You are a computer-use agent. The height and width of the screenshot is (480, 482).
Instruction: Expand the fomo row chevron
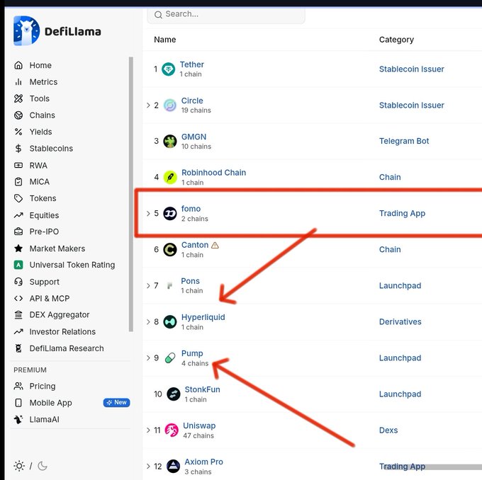pyautogui.click(x=148, y=213)
